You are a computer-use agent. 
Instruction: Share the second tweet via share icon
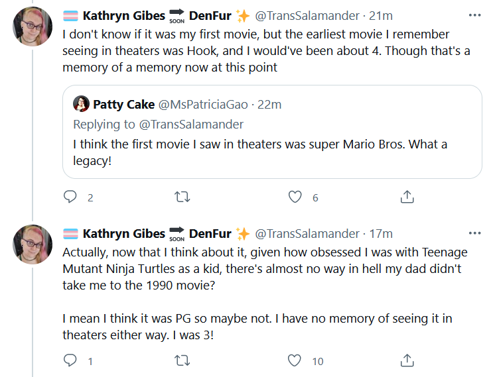(407, 360)
